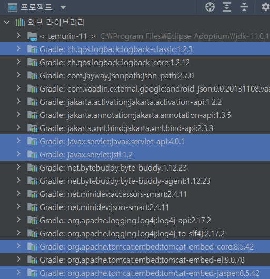The image size is (270, 279).
Task: Click the tomcat-embed-core library icon
Action: tap(33, 246)
